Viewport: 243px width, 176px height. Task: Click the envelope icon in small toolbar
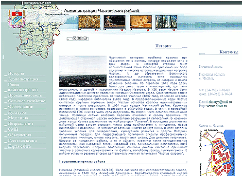[x=74, y=38]
